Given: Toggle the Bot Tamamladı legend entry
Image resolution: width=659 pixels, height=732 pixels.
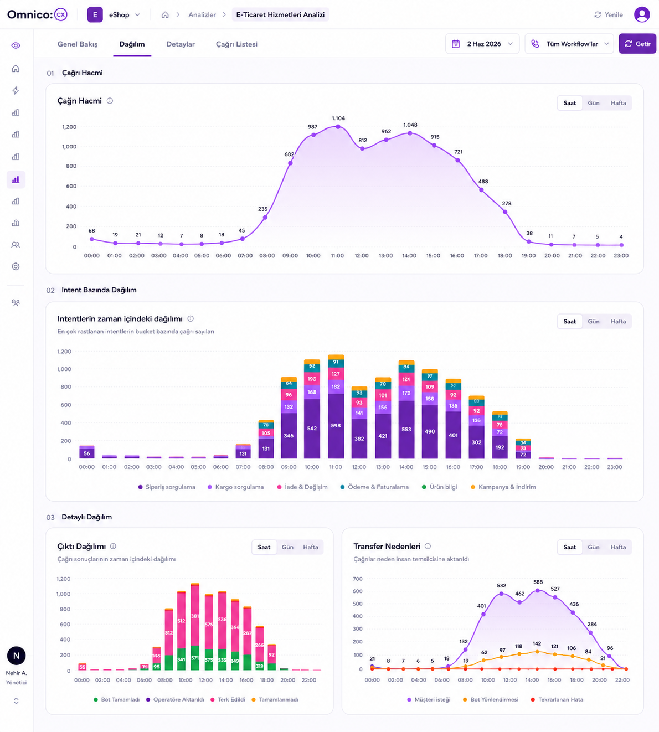Looking at the screenshot, I should (116, 700).
